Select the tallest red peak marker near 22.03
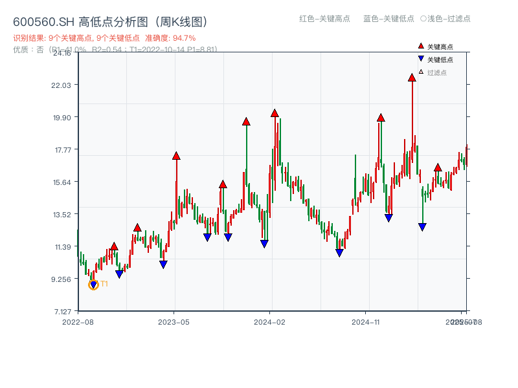The height and width of the screenshot is (388, 518). [412, 78]
